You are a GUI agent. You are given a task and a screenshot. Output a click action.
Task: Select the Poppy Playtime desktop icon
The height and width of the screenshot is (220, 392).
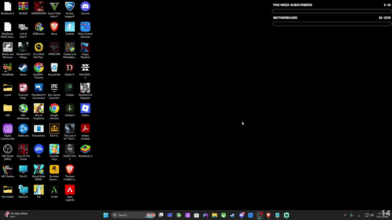coord(85,51)
